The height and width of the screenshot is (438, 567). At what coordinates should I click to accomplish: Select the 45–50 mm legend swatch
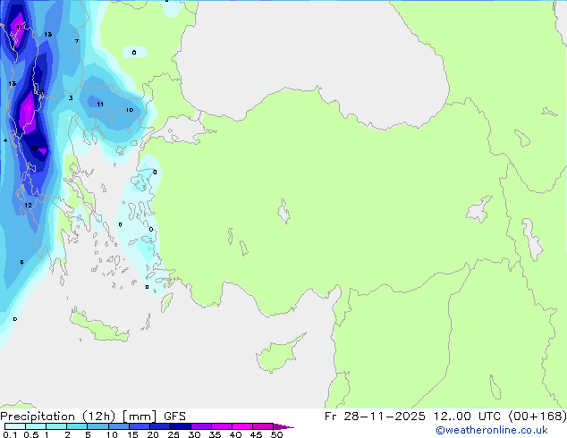(263, 426)
